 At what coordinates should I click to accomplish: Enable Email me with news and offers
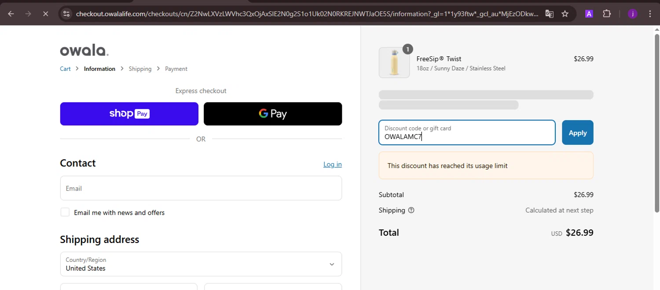click(x=65, y=213)
